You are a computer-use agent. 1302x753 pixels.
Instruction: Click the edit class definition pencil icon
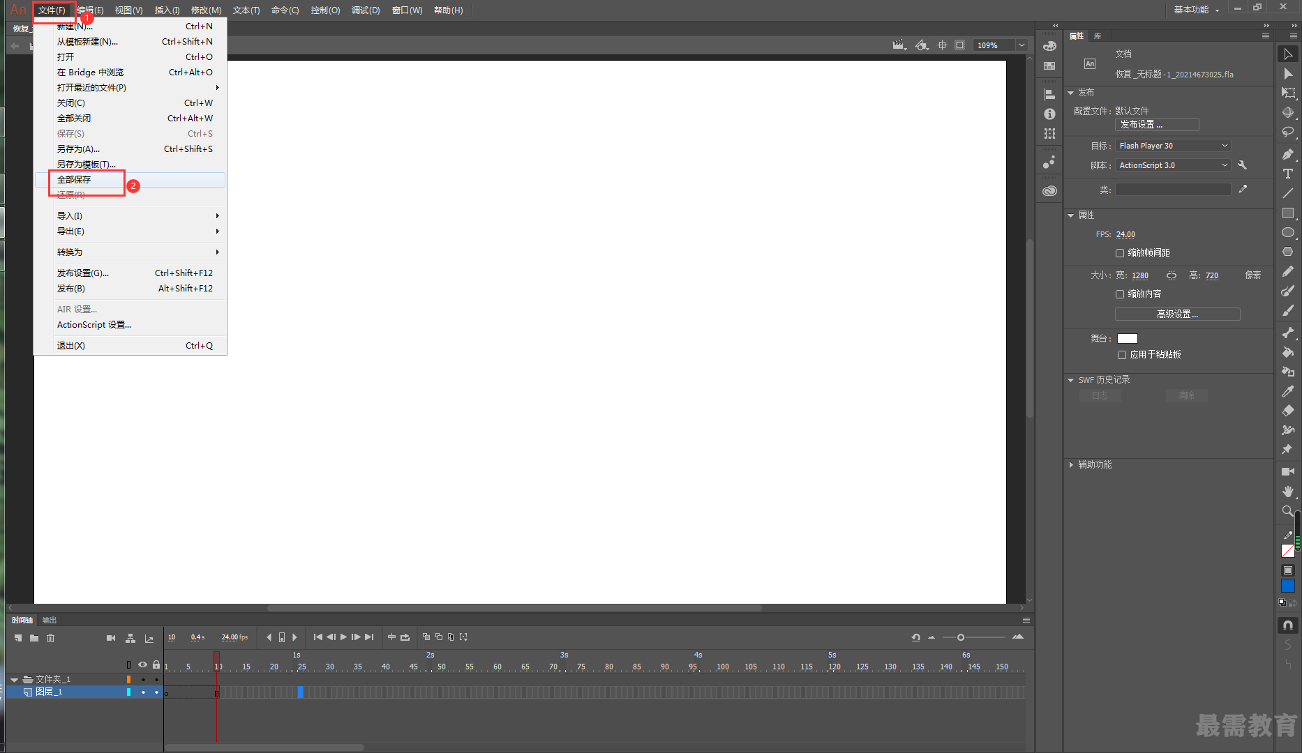[1243, 189]
